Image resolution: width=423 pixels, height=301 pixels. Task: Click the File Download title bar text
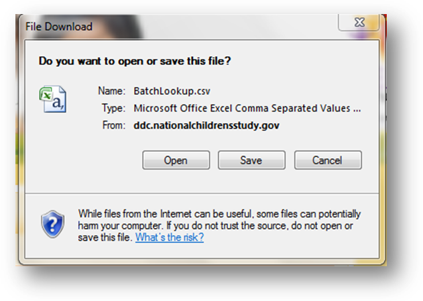(58, 27)
